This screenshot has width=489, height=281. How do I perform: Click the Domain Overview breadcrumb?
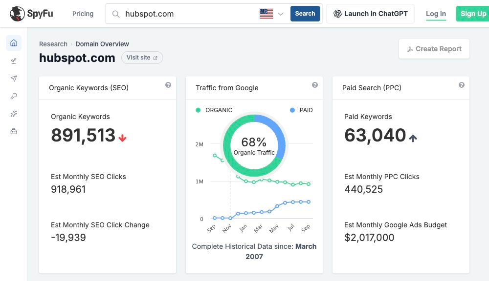coord(102,44)
